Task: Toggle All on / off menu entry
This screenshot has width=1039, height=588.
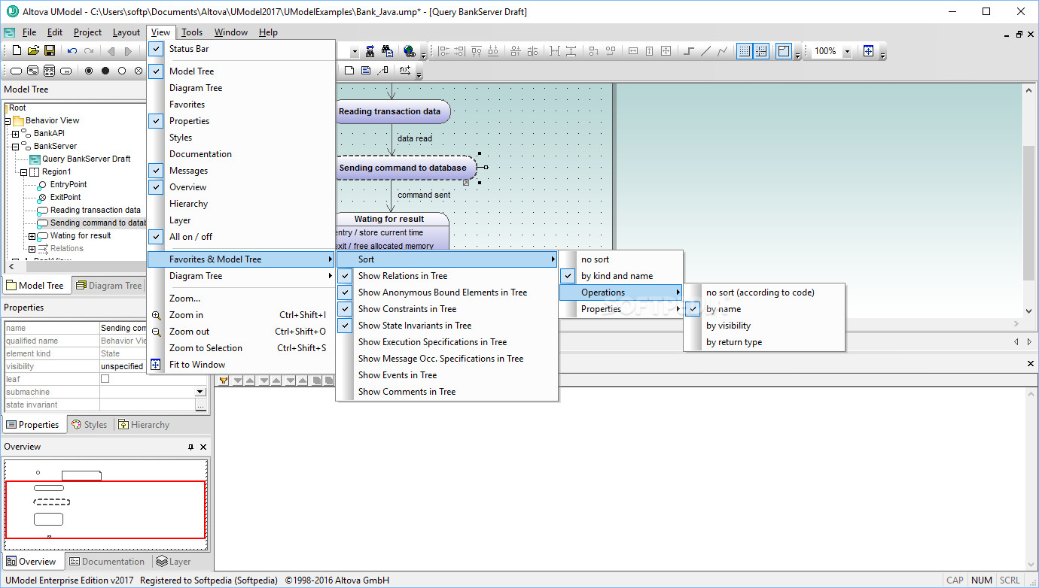Action: point(241,237)
